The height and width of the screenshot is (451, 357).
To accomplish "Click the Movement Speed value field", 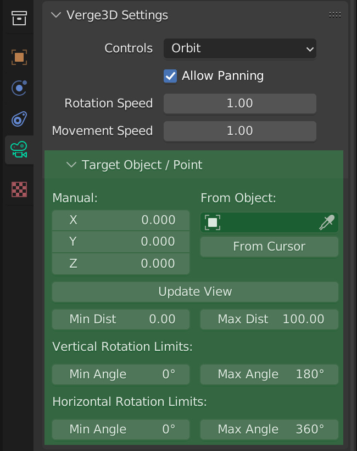I will click(x=240, y=131).
